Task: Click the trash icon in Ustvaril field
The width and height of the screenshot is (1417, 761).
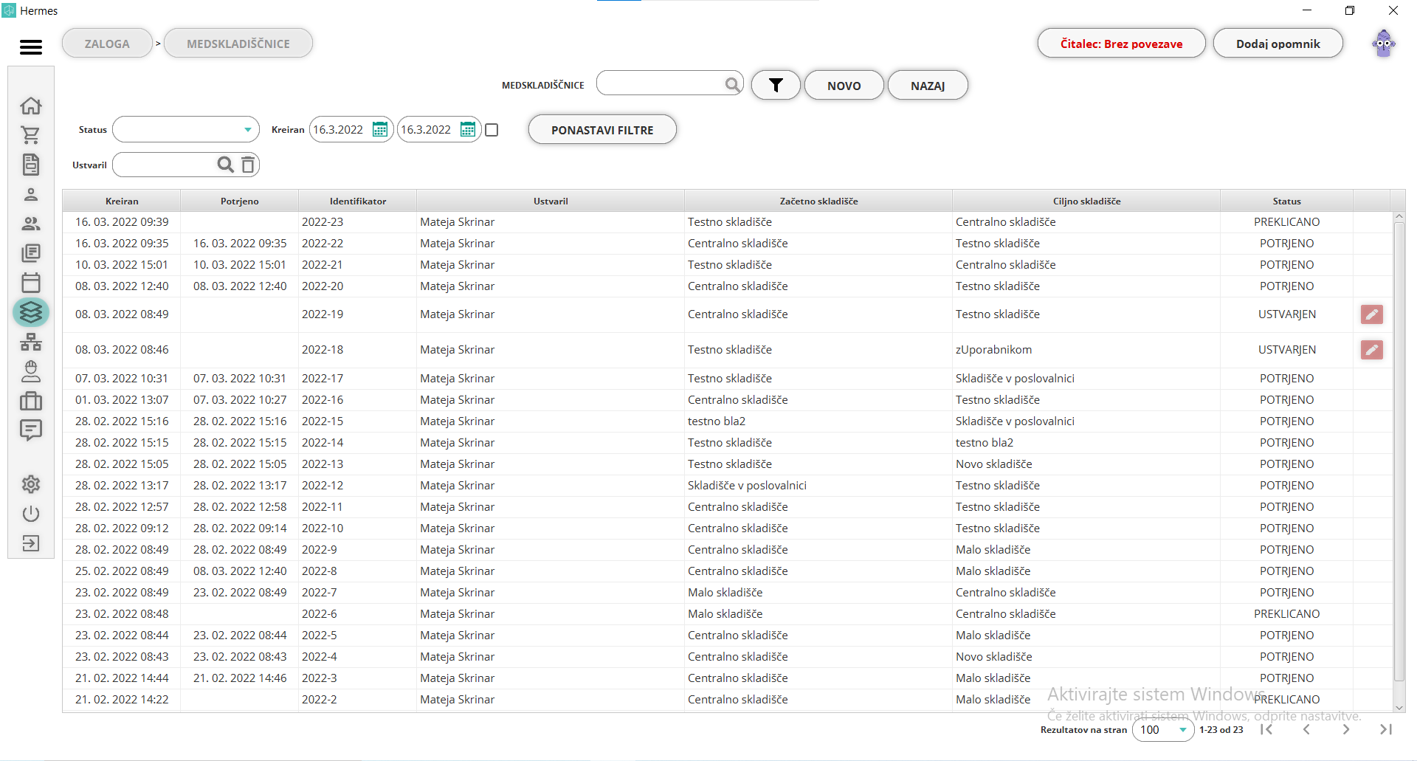Action: click(248, 165)
